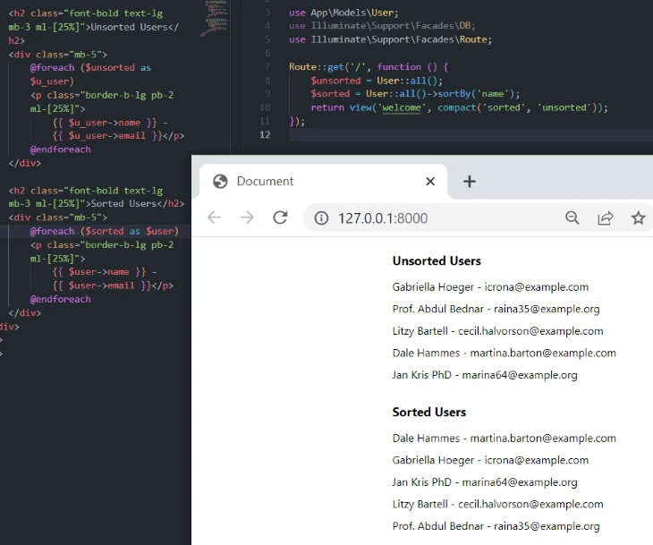Click the forward navigation arrow
653x545 pixels.
point(247,218)
